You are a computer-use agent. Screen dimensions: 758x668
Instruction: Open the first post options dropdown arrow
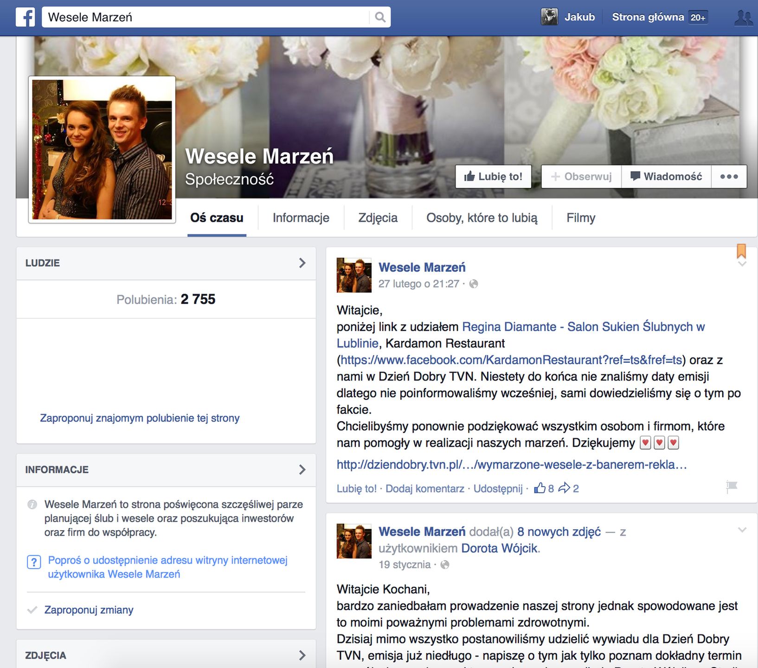tap(742, 264)
